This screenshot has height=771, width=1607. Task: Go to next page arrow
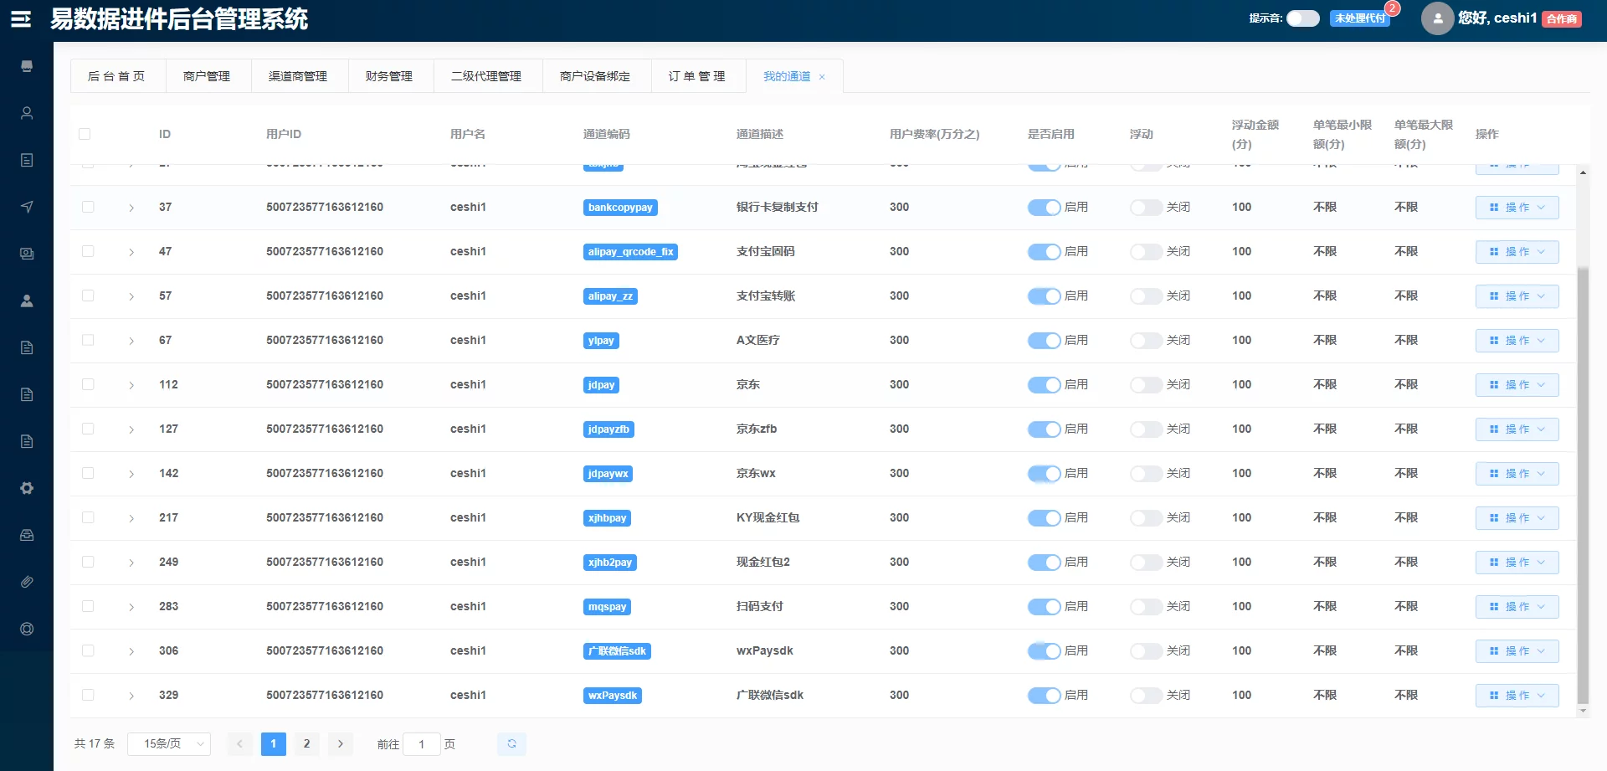(x=340, y=743)
